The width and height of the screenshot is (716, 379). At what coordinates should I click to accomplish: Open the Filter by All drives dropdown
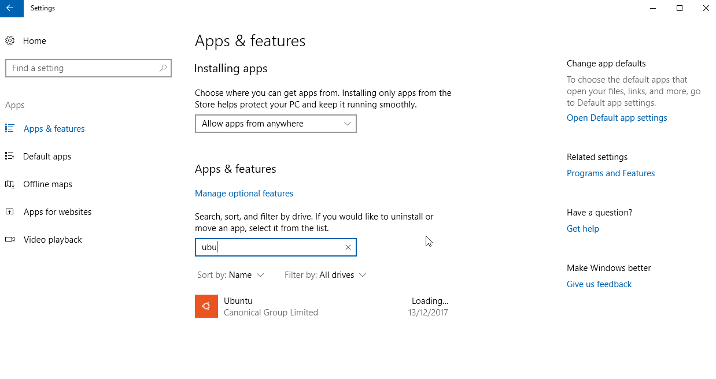point(326,275)
